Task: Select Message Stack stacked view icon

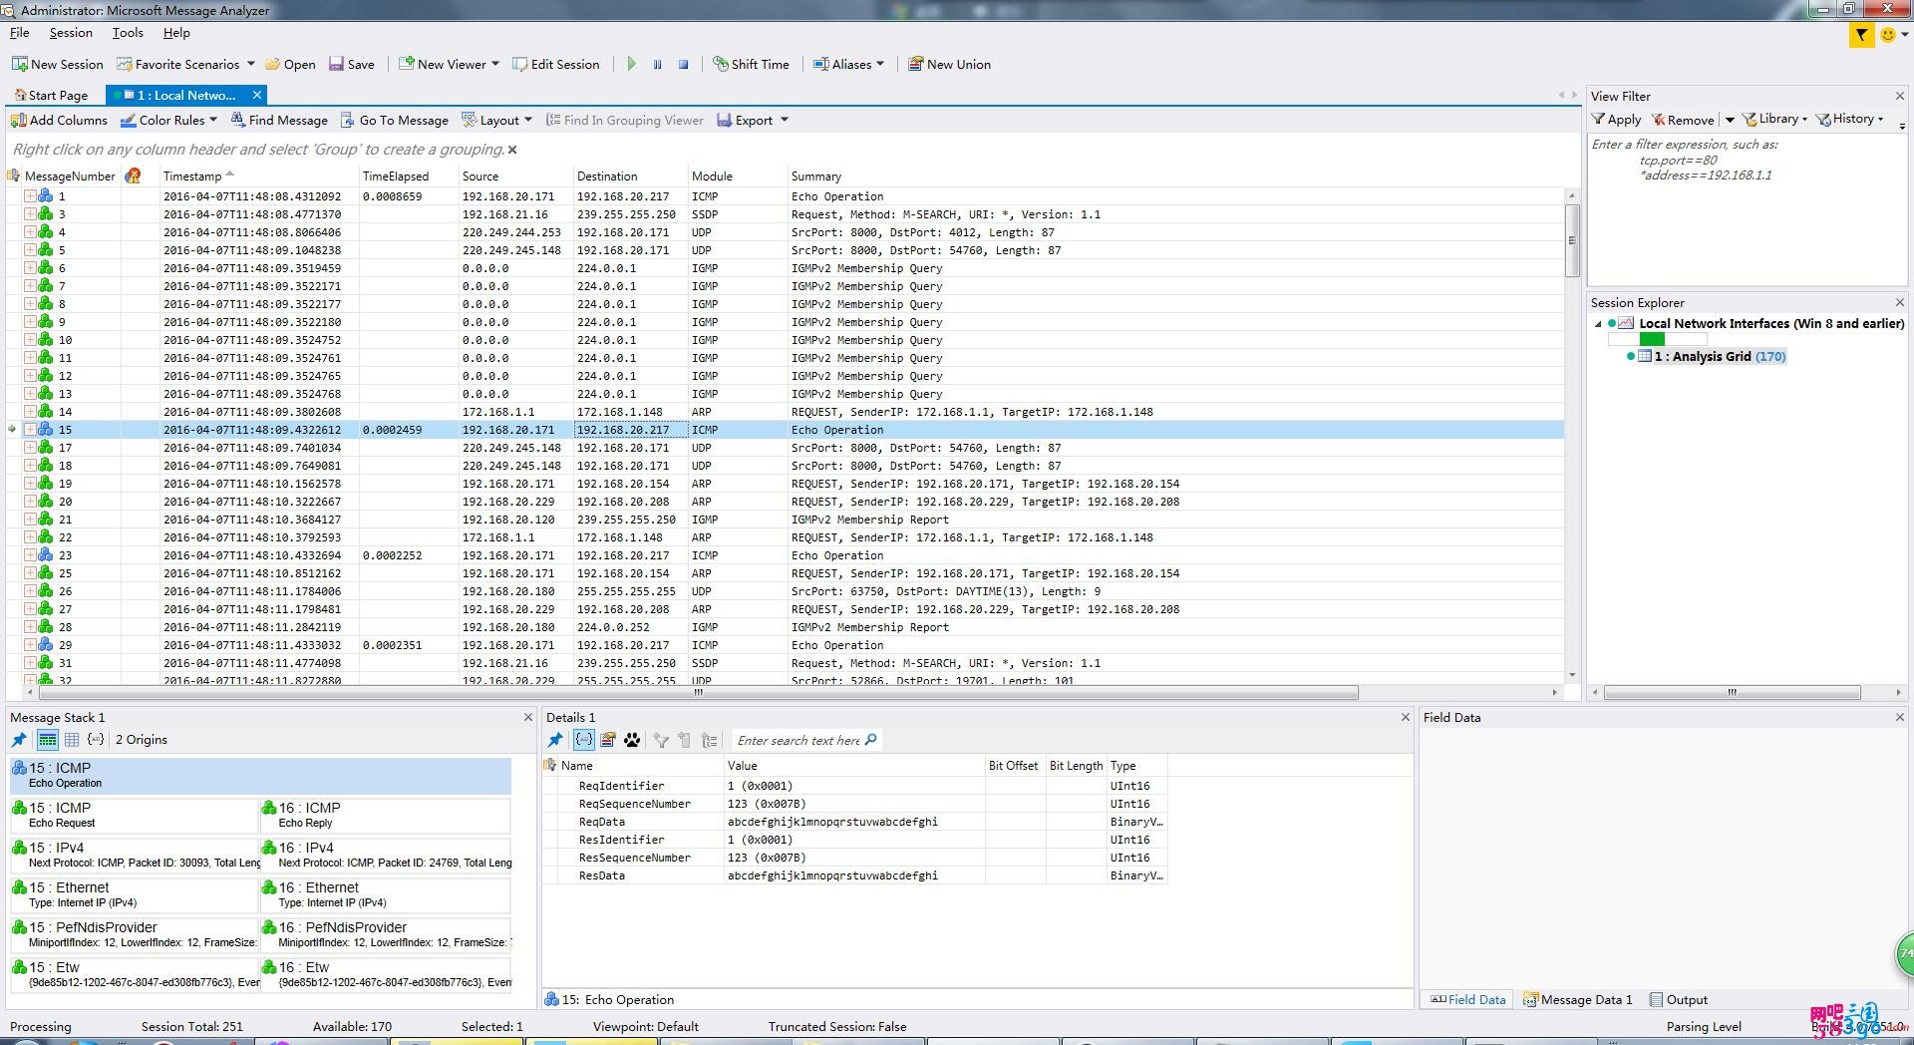Action: tap(47, 740)
